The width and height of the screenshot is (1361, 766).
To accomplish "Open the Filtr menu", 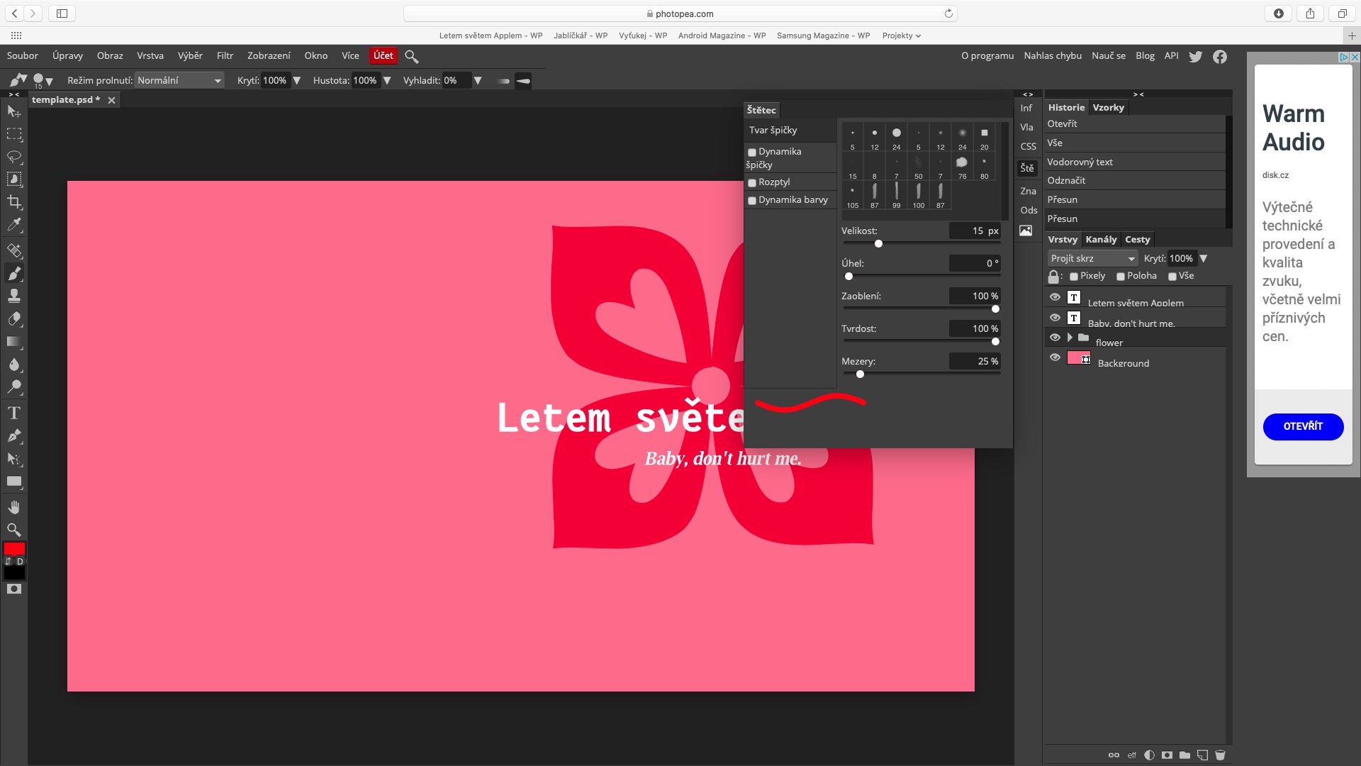I will 225,56.
